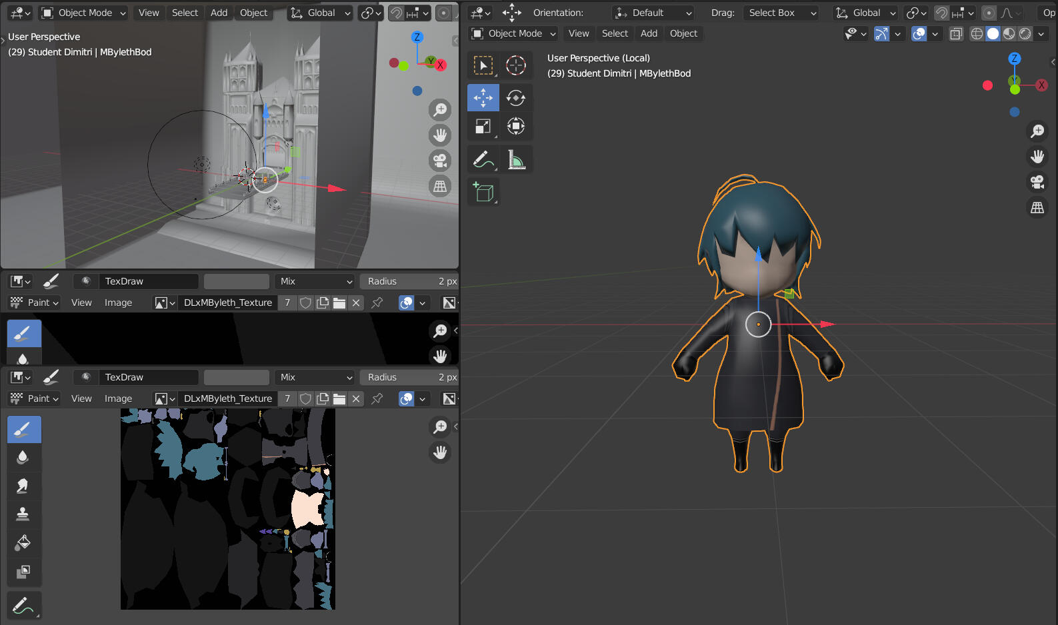The image size is (1058, 625).
Task: Expand the Mix blend mode dropdown
Action: click(315, 377)
